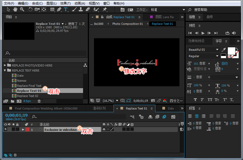Open the 文件(F) menu

pyautogui.click(x=9, y=3)
